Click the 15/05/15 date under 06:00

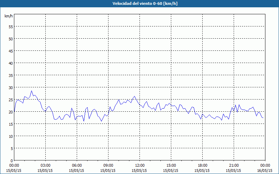pyautogui.click(x=76, y=171)
